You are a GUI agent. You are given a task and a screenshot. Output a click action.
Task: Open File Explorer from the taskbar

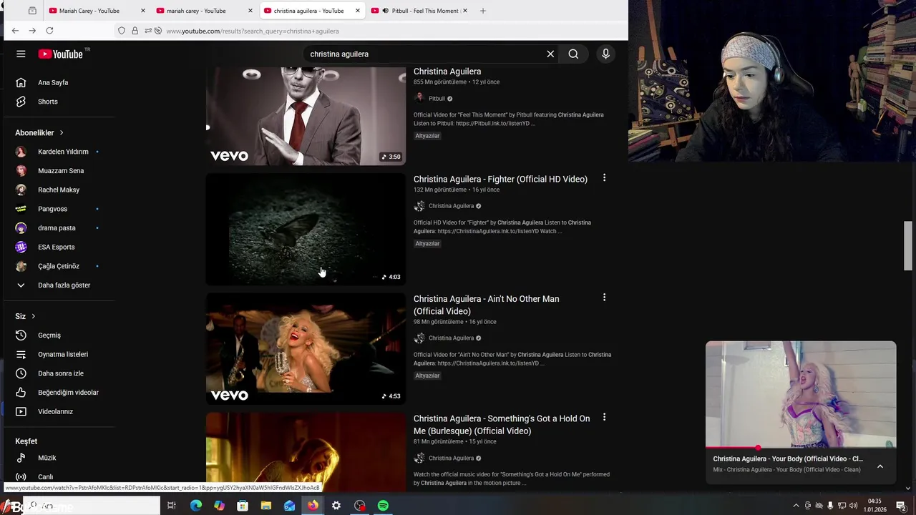click(x=266, y=506)
